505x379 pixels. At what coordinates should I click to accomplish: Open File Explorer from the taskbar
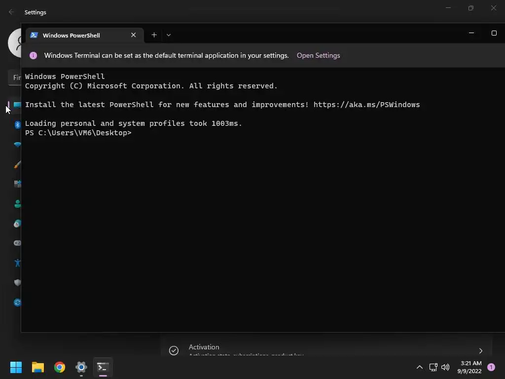coord(37,367)
